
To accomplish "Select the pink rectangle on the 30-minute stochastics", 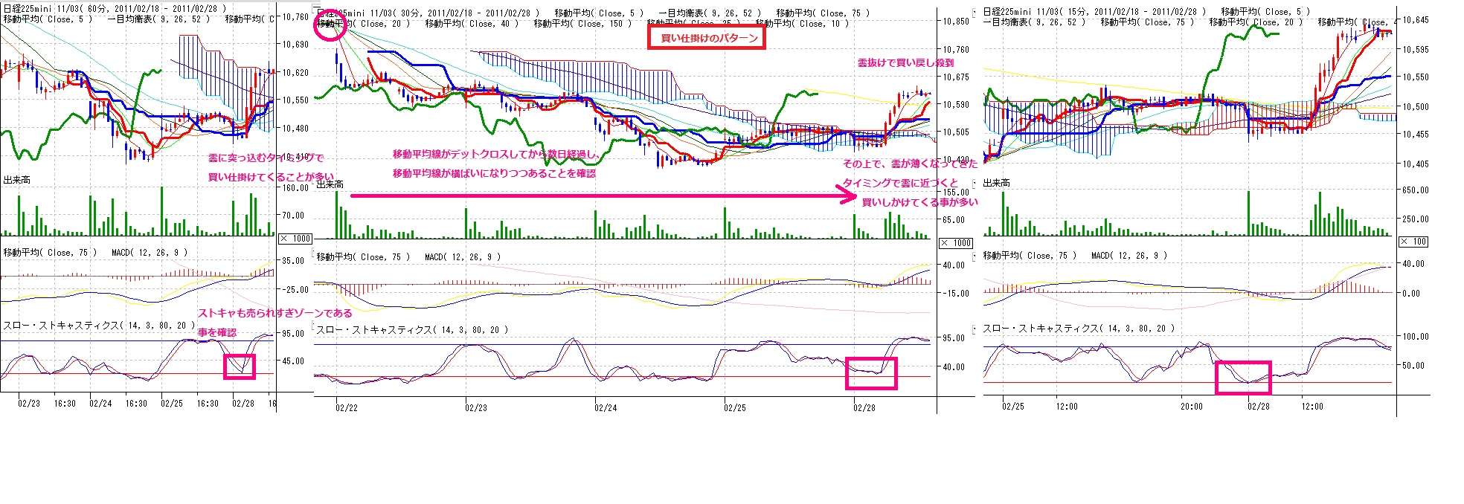I will pyautogui.click(x=871, y=373).
